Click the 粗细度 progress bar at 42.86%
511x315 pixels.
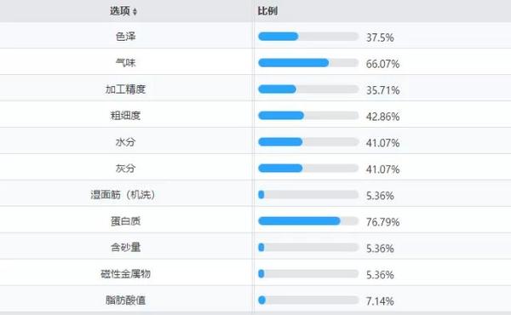308,115
